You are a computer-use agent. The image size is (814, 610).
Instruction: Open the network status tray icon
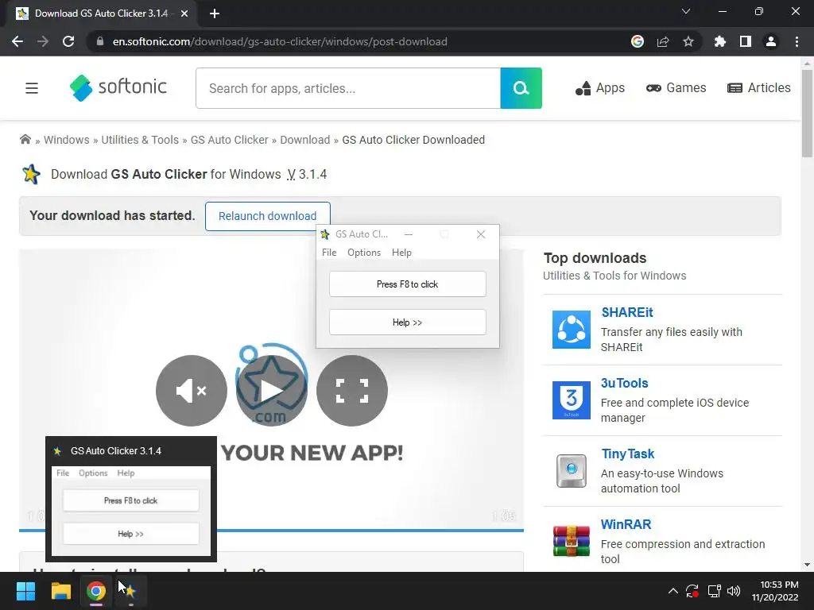[715, 591]
